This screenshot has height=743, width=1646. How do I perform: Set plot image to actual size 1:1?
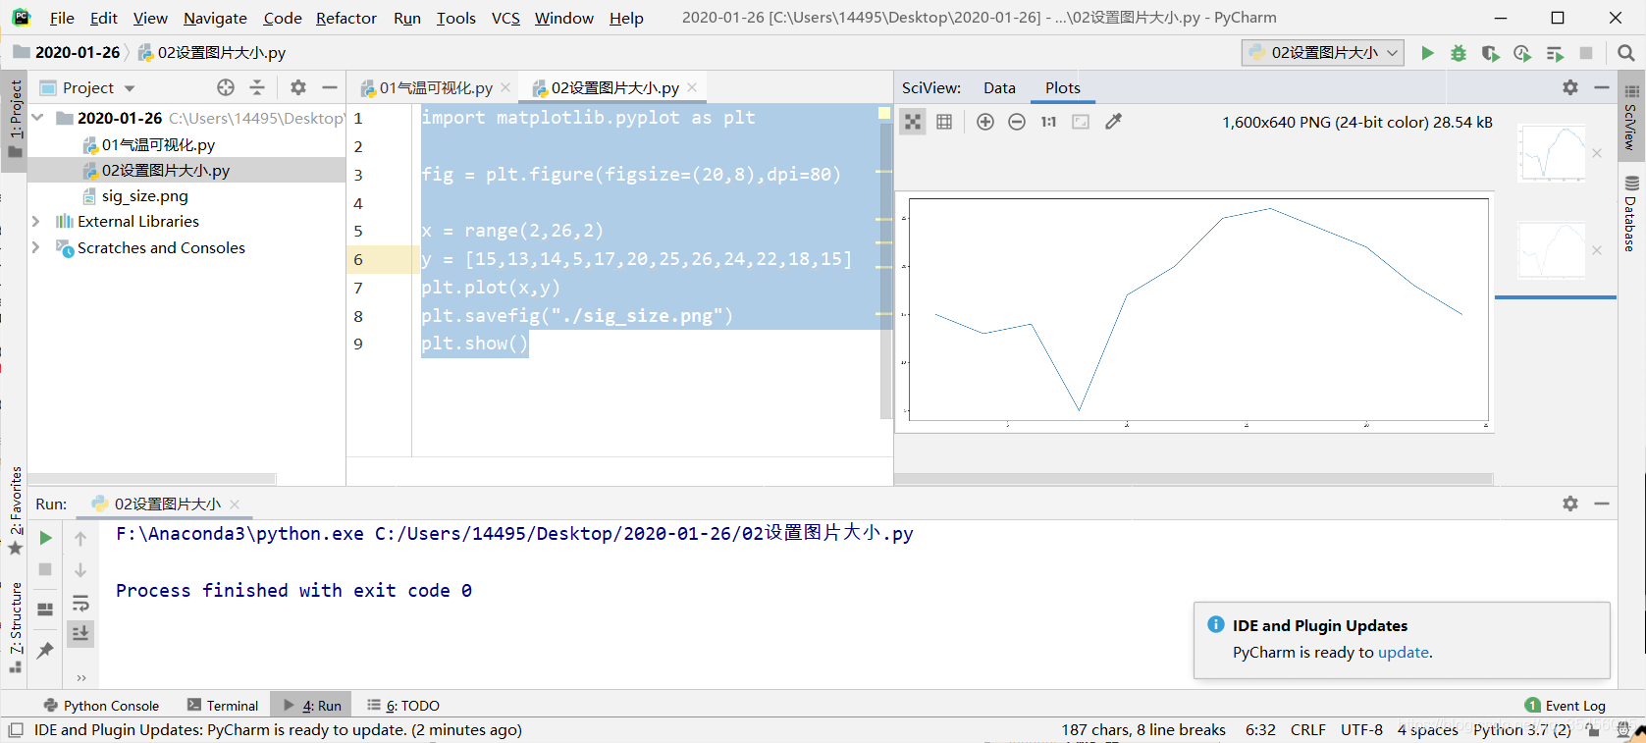(x=1048, y=122)
